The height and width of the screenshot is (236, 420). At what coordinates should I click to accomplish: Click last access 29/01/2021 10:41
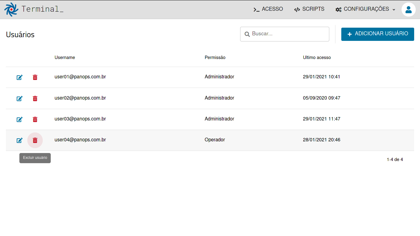pyautogui.click(x=322, y=77)
